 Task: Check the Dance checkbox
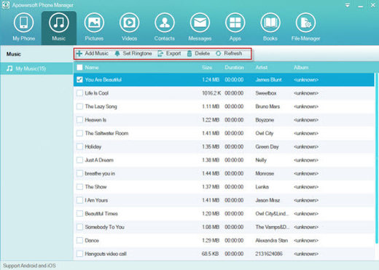click(79, 240)
